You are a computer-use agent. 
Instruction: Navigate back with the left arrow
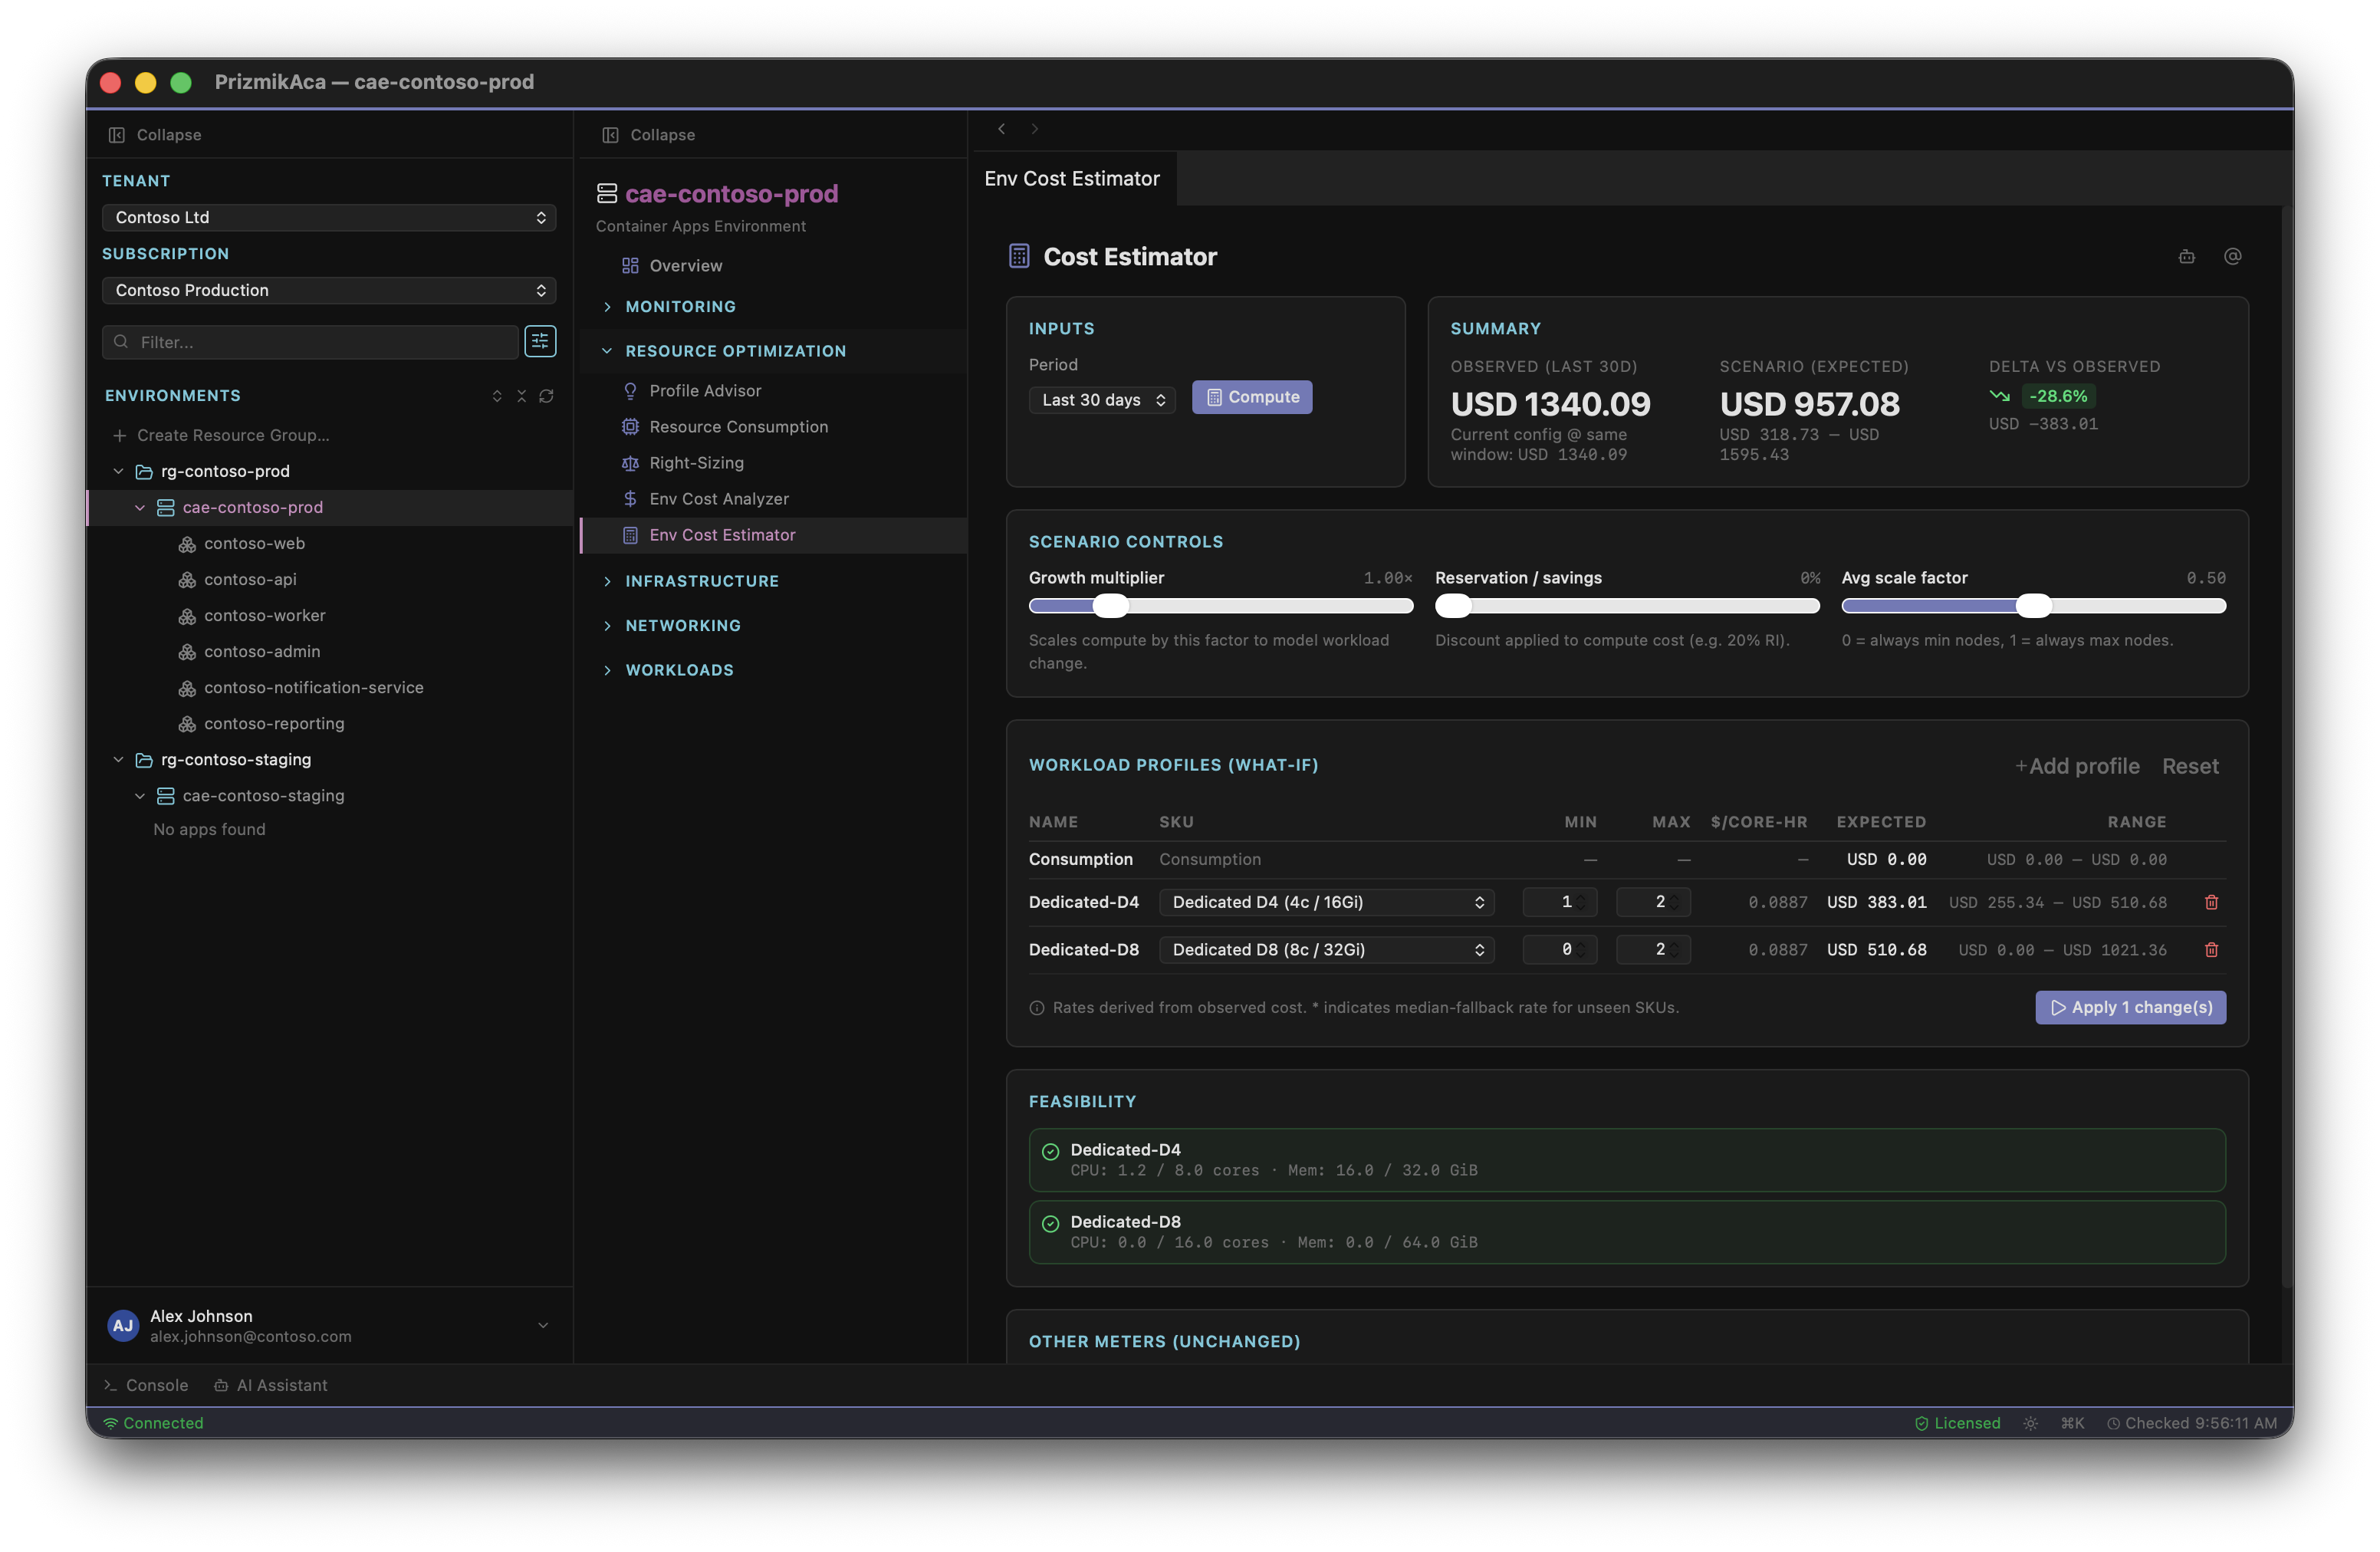1001,129
